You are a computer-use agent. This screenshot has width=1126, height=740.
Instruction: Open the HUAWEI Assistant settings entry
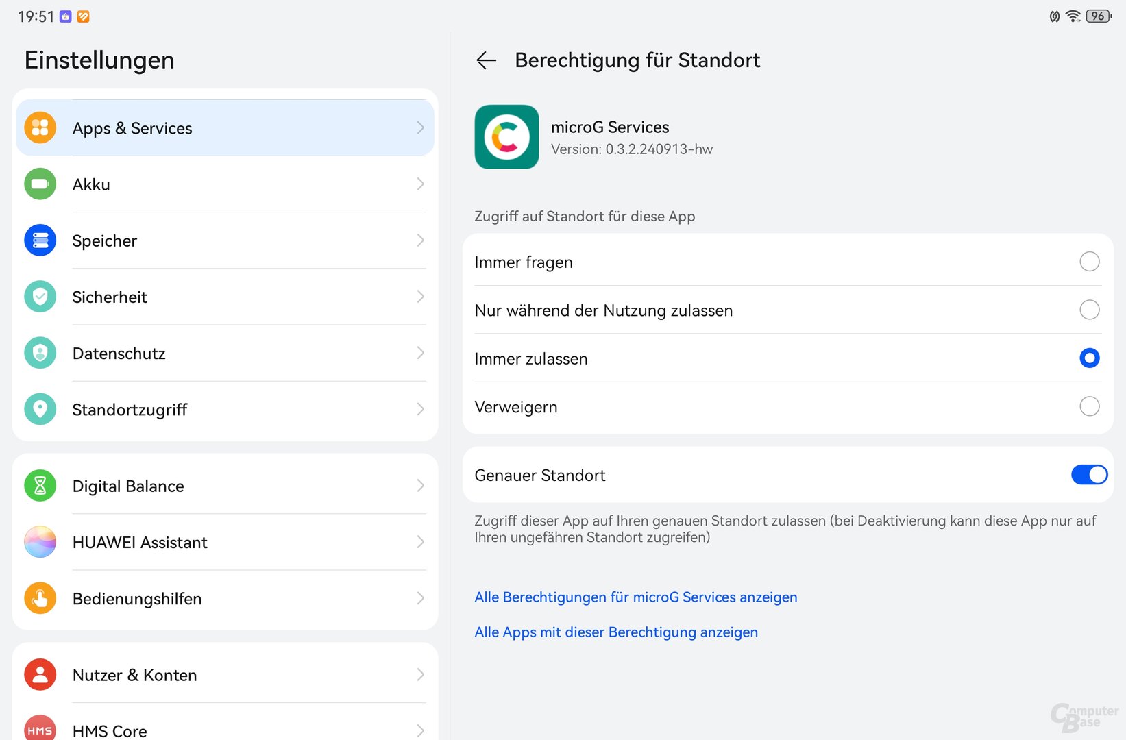click(225, 542)
